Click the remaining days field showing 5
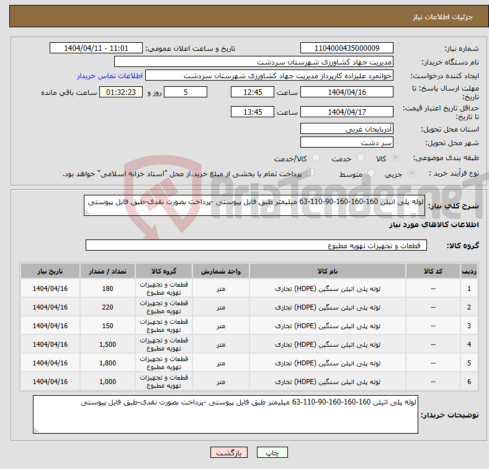The width and height of the screenshot is (489, 469). pyautogui.click(x=186, y=92)
